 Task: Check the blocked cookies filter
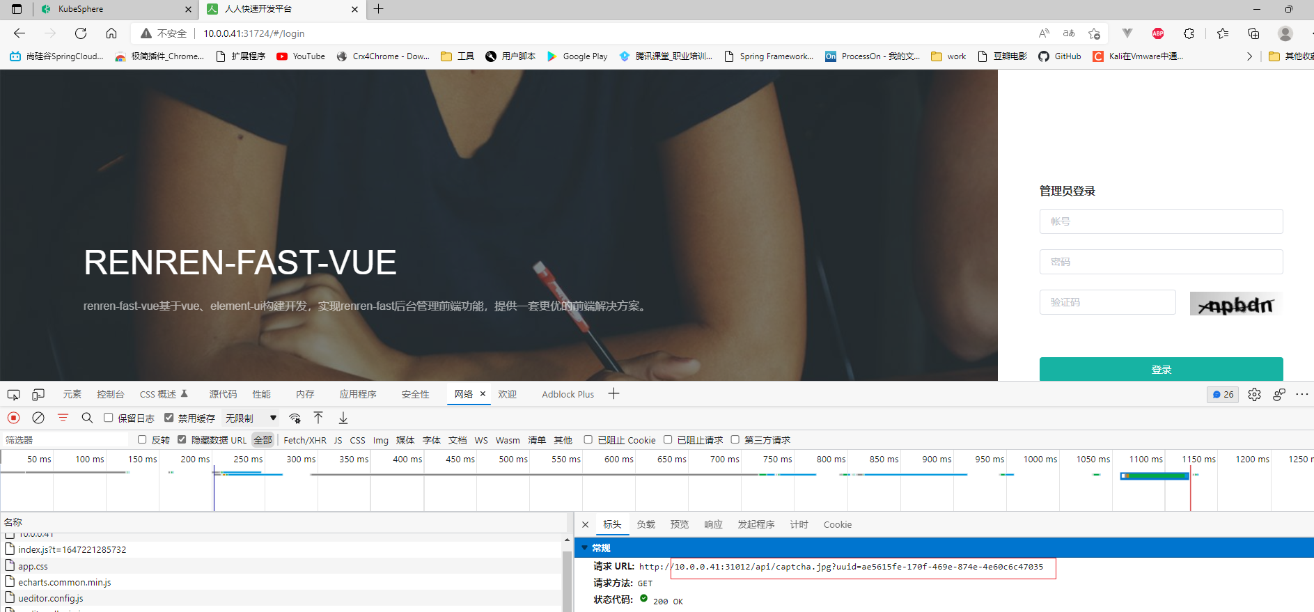[588, 439]
